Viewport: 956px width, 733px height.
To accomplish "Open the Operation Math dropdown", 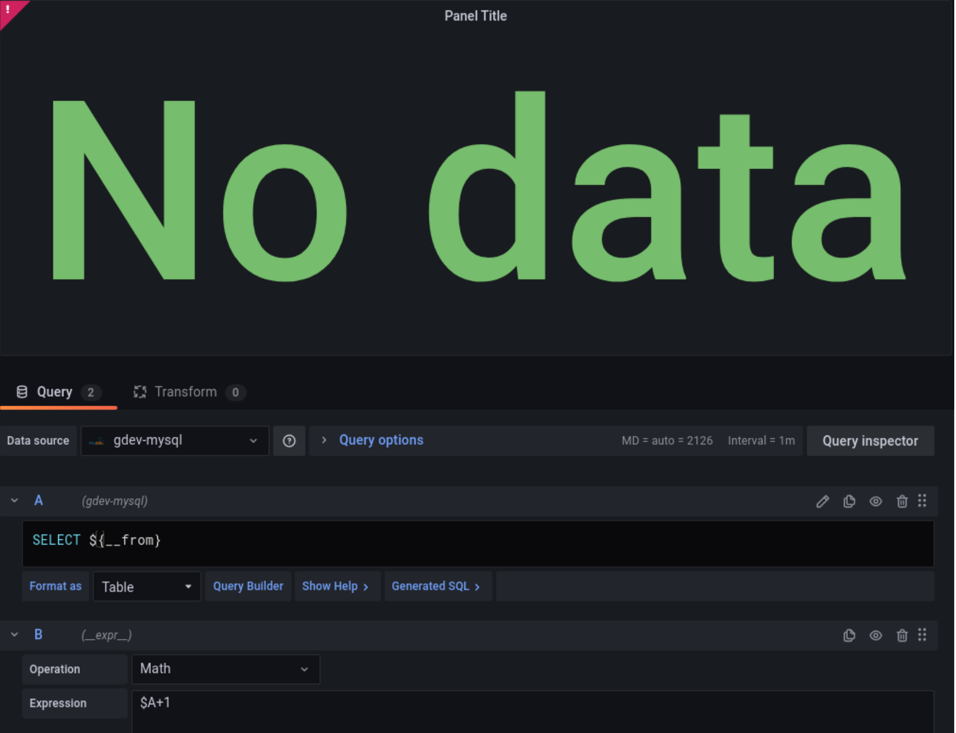I will click(226, 669).
